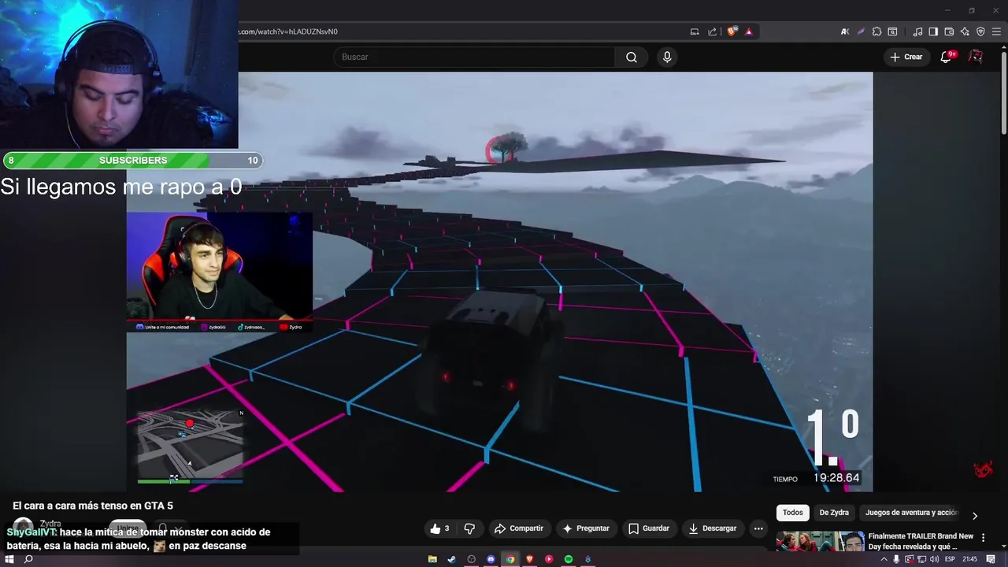Click the Crear button
Image resolution: width=1008 pixels, height=567 pixels.
click(906, 57)
